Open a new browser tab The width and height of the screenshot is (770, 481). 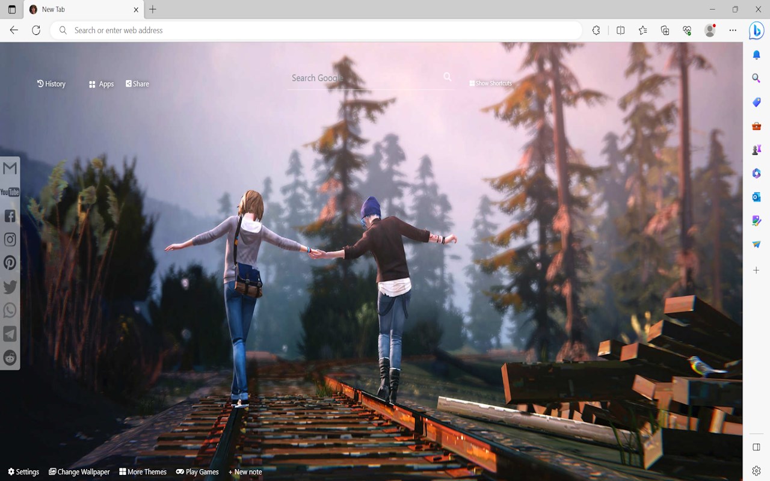pos(153,10)
